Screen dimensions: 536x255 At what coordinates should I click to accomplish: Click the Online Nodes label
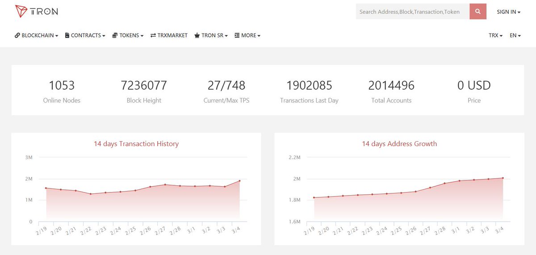(62, 100)
